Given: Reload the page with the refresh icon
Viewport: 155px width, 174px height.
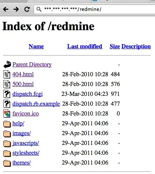Looking at the screenshot, I should tap(27, 9).
